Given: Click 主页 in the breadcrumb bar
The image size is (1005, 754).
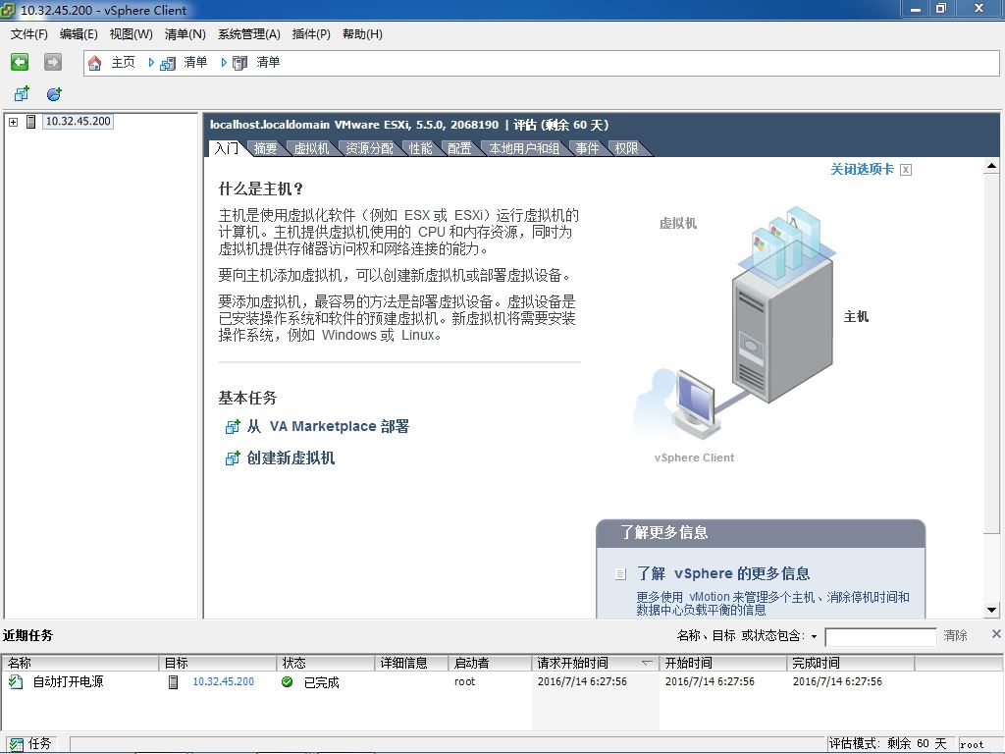Looking at the screenshot, I should pos(123,62).
